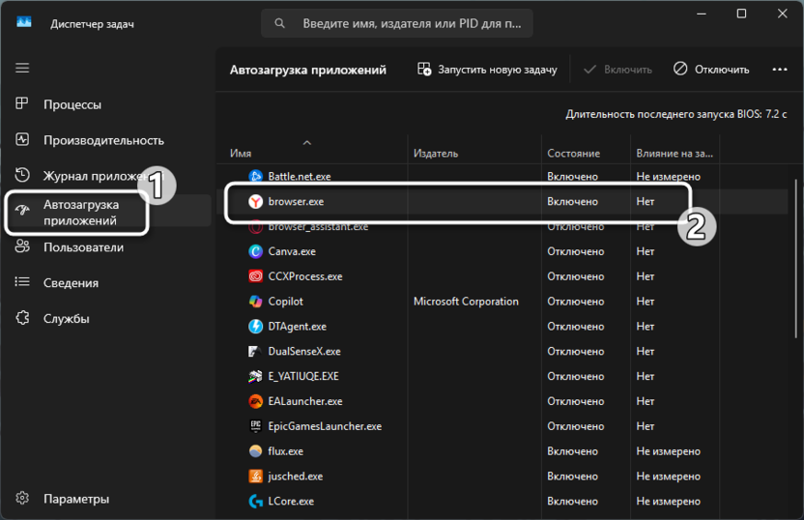This screenshot has width=804, height=520.
Task: Click the Settings gear icon
Action: [x=23, y=499]
